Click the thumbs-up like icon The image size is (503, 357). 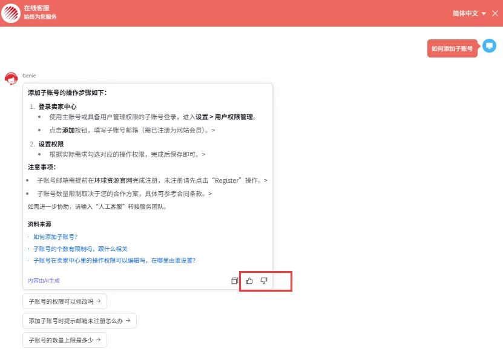pyautogui.click(x=249, y=281)
